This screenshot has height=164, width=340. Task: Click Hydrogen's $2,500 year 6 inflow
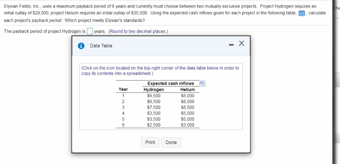click(x=153, y=125)
